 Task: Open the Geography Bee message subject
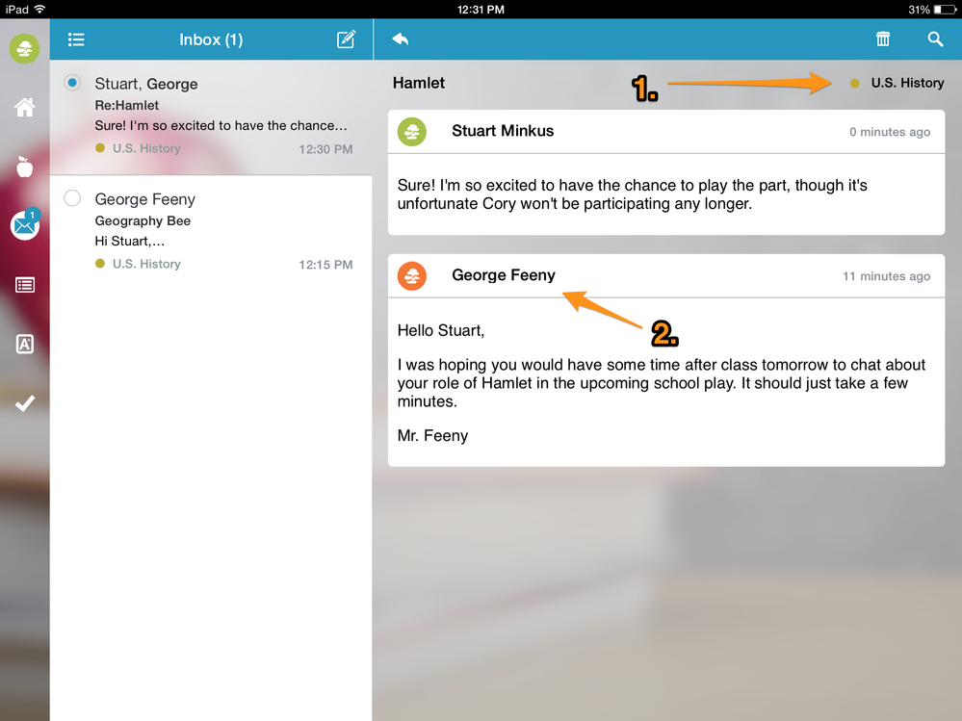[143, 220]
